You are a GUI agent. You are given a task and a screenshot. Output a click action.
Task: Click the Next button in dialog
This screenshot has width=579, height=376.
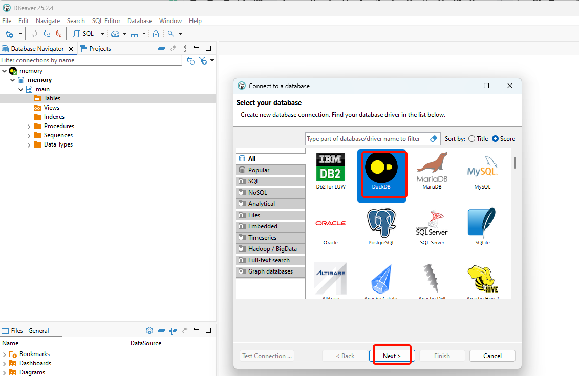392,356
